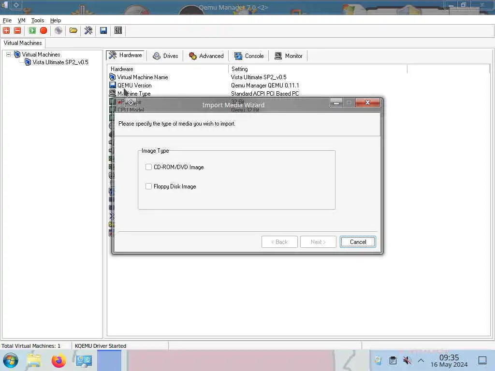
Task: Close the Import Media Wizard dialog
Action: coord(367,102)
